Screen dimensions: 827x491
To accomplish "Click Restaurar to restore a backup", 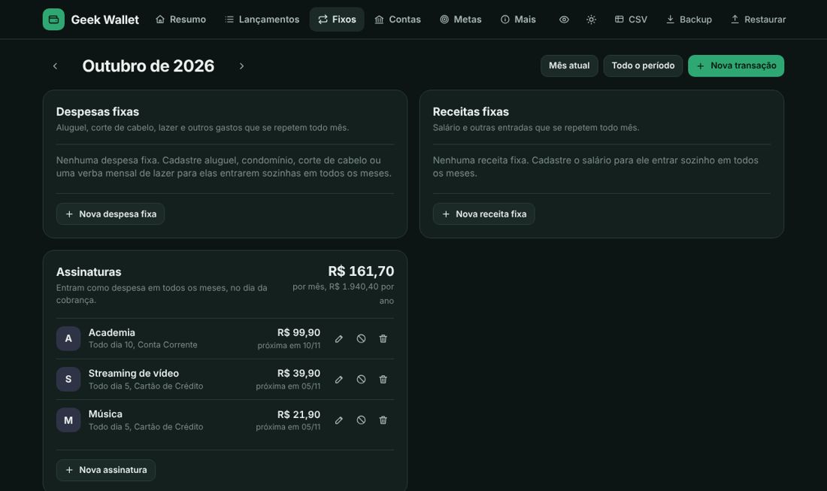I will click(758, 20).
